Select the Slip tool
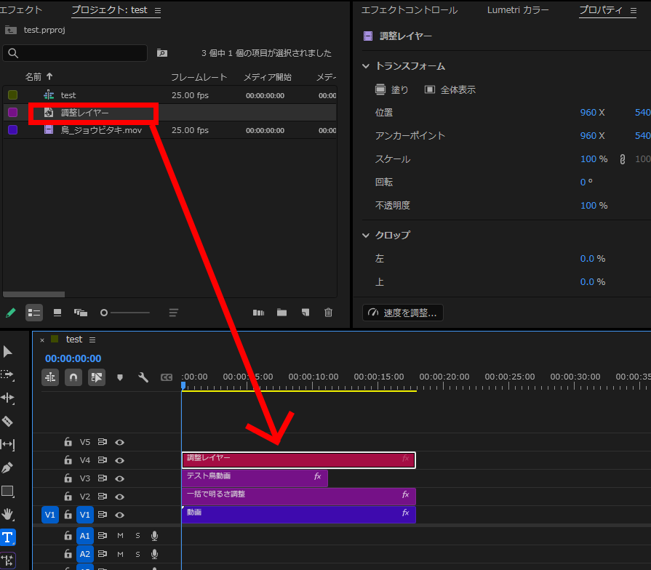 pos(7,444)
